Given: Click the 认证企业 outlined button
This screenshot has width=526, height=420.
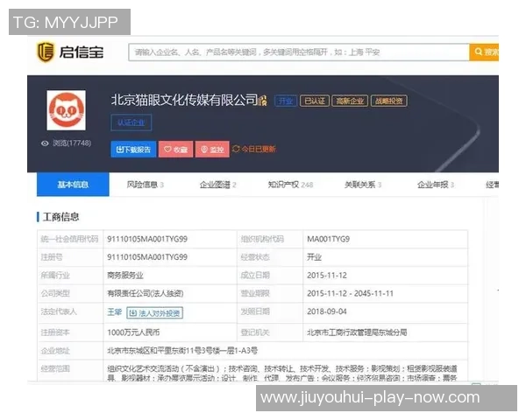Looking at the screenshot, I should click(131, 122).
